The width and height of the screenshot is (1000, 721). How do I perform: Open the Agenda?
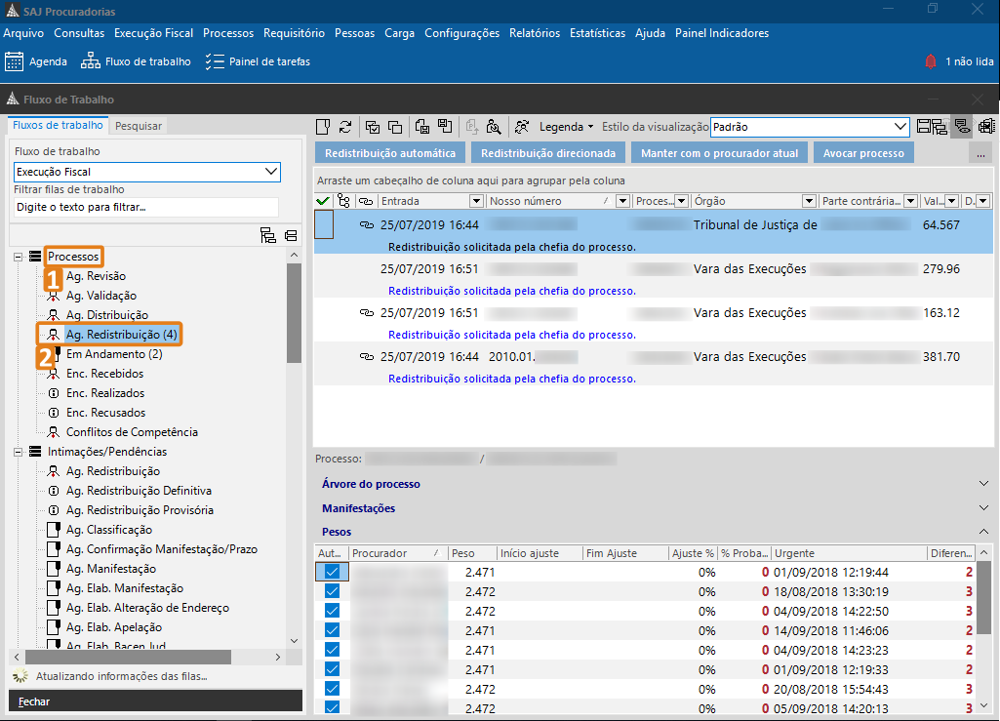(x=36, y=60)
